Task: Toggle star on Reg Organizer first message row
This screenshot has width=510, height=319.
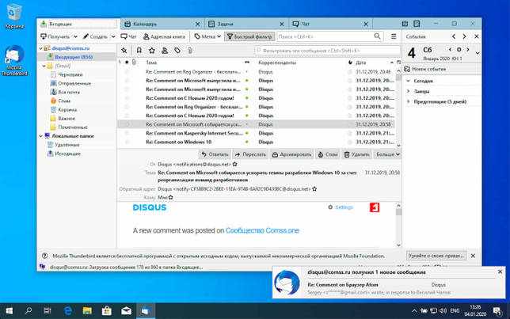Action: [127, 71]
